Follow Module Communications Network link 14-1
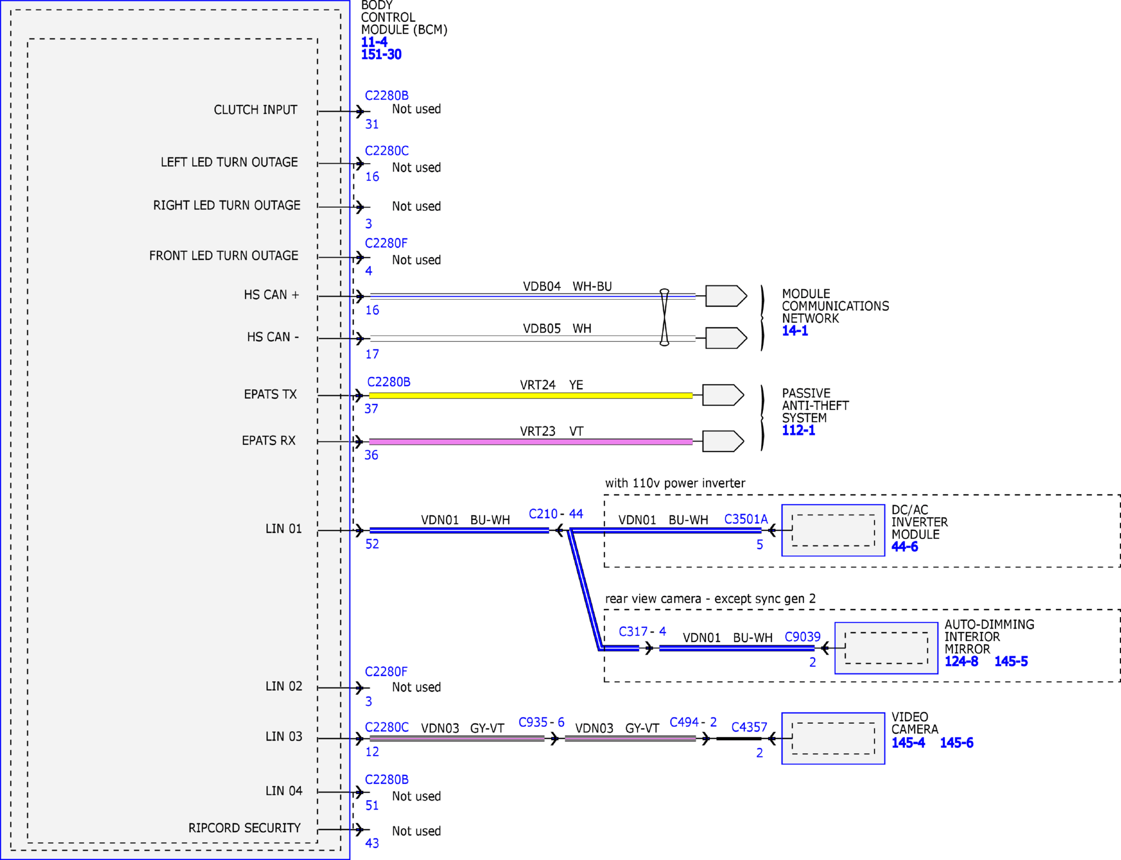The width and height of the screenshot is (1121, 860). point(795,331)
